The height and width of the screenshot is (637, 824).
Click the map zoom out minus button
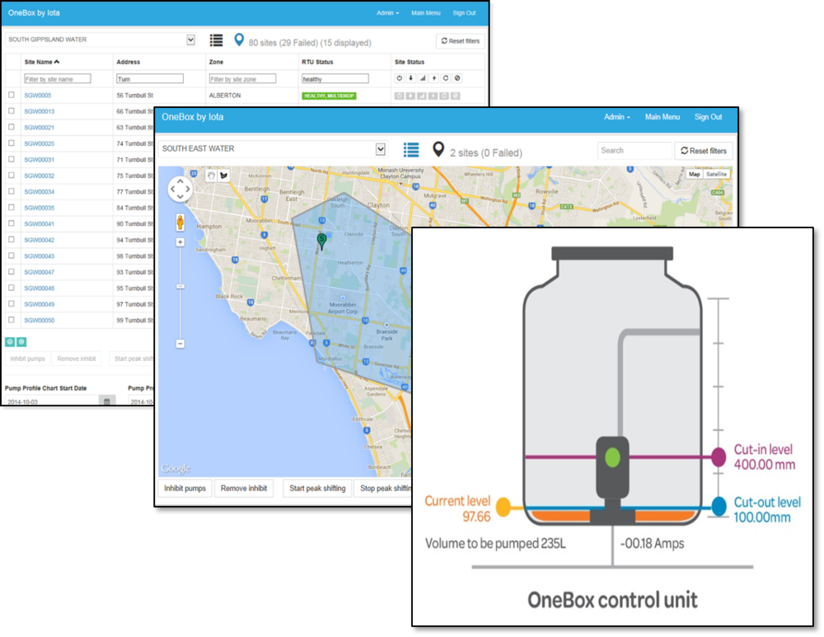click(x=180, y=344)
